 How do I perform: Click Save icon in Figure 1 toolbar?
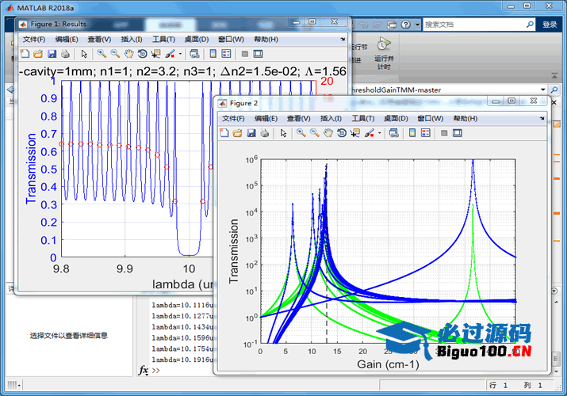pyautogui.click(x=52, y=54)
